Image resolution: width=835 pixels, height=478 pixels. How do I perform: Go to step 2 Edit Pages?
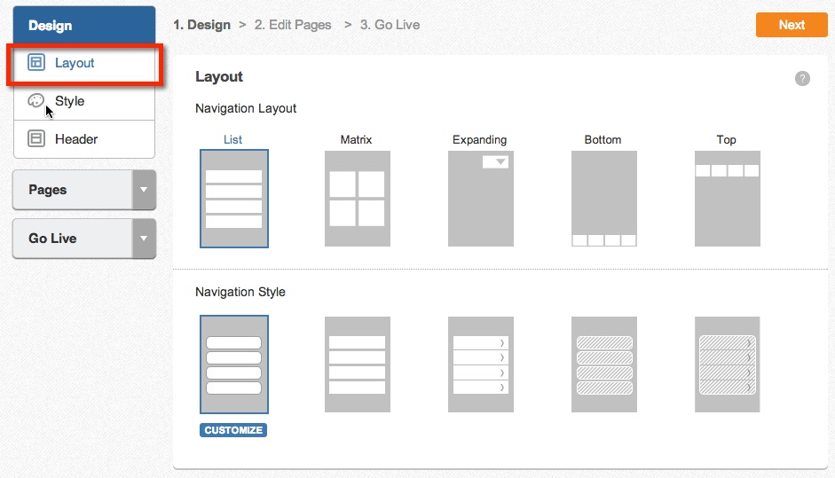pyautogui.click(x=293, y=25)
